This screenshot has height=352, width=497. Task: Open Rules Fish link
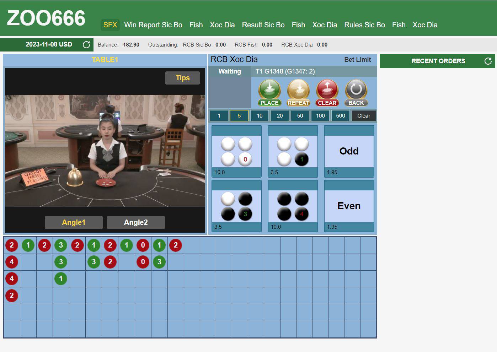(399, 25)
